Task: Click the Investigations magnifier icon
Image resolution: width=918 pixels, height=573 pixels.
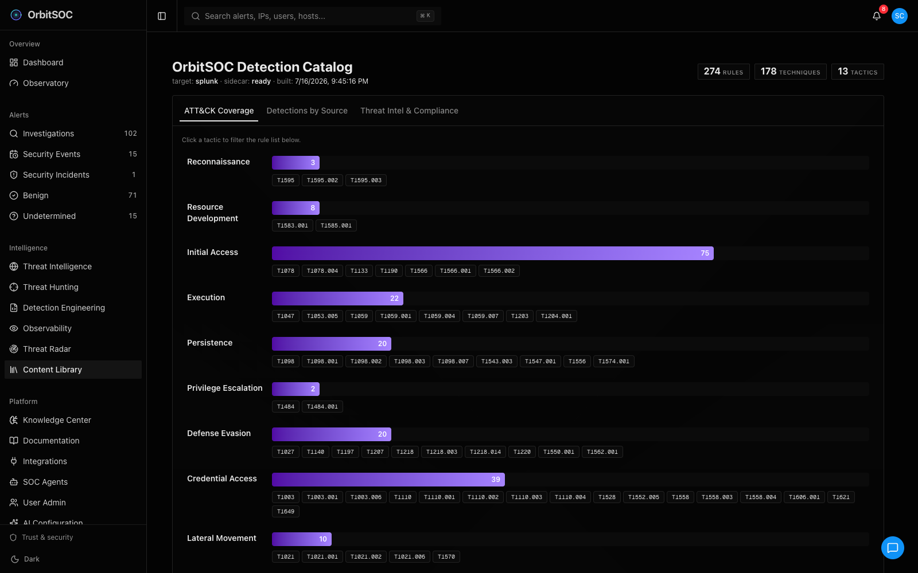Action: 14,134
